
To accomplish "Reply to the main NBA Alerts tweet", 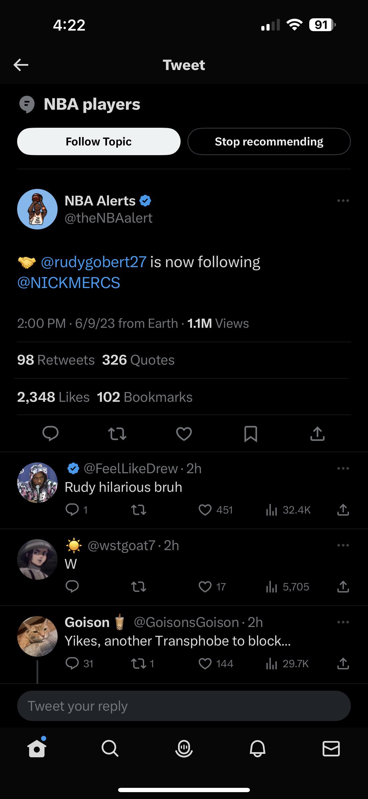I will [x=50, y=433].
